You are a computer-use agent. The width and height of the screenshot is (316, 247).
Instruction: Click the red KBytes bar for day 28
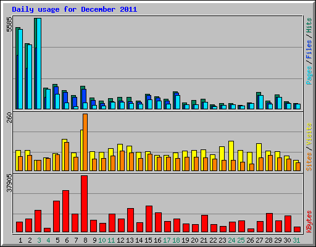tap(269, 223)
